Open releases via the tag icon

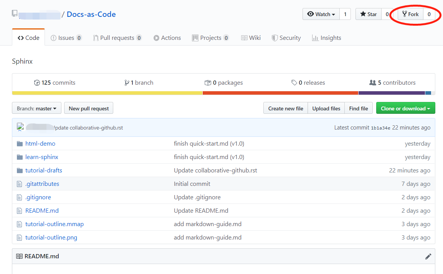(293, 82)
